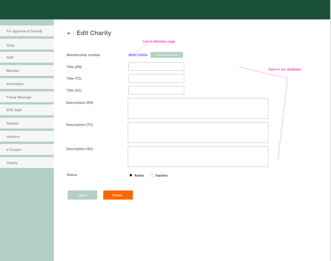The width and height of the screenshot is (331, 261).
Task: Select e-Coupon in the sidebar
Action: click(27, 149)
